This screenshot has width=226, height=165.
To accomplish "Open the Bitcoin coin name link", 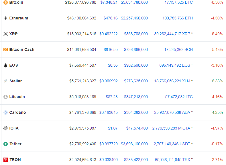I will tap(16, 3).
